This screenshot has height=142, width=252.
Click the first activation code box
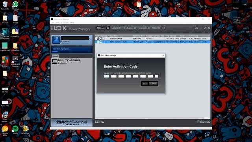pos(106,76)
